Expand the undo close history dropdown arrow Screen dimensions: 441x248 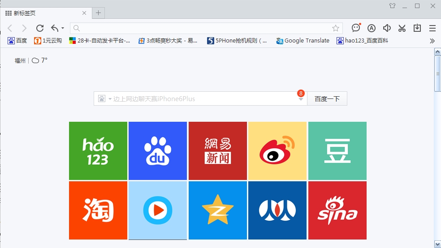63,28
